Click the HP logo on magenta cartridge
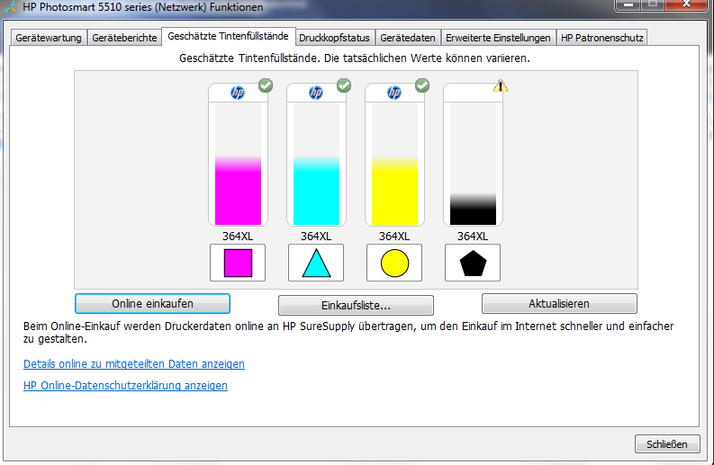Screen dimensions: 714x465 (238, 93)
